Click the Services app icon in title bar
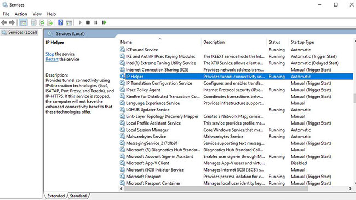 [5, 4]
